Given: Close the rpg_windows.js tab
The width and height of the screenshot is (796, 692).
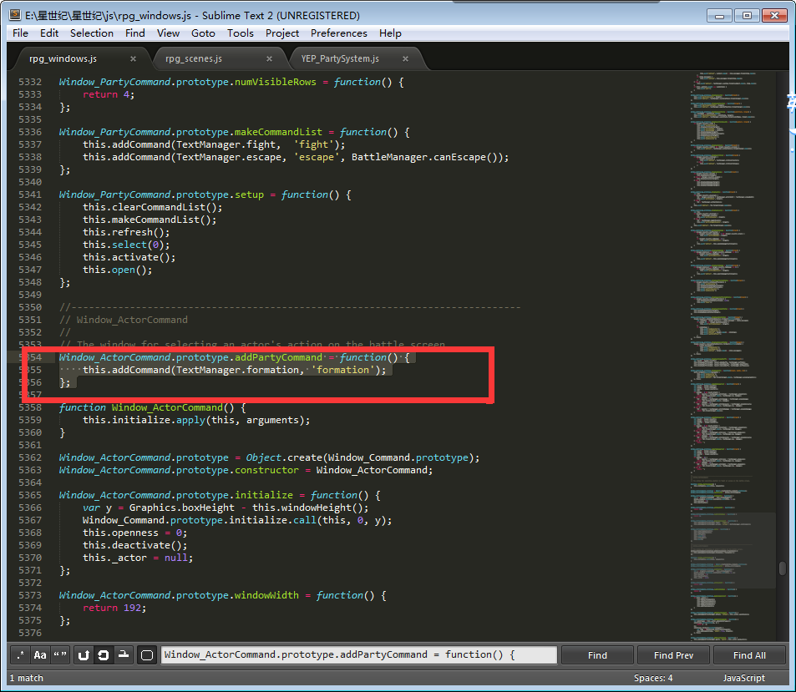Looking at the screenshot, I should coord(133,59).
